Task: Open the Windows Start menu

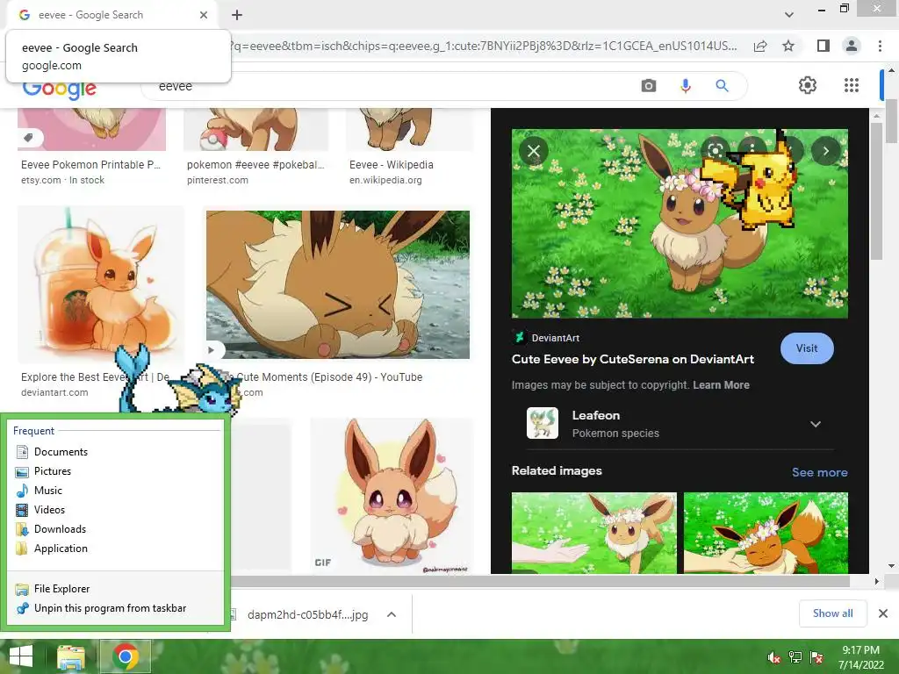Action: pyautogui.click(x=21, y=656)
